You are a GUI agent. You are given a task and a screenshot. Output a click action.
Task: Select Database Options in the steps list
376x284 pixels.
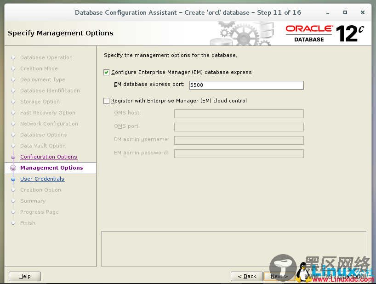[43, 135]
